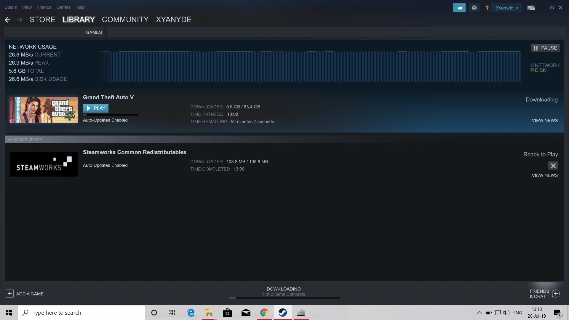The image size is (569, 320).
Task: Click the network tray icon
Action: tap(498, 313)
